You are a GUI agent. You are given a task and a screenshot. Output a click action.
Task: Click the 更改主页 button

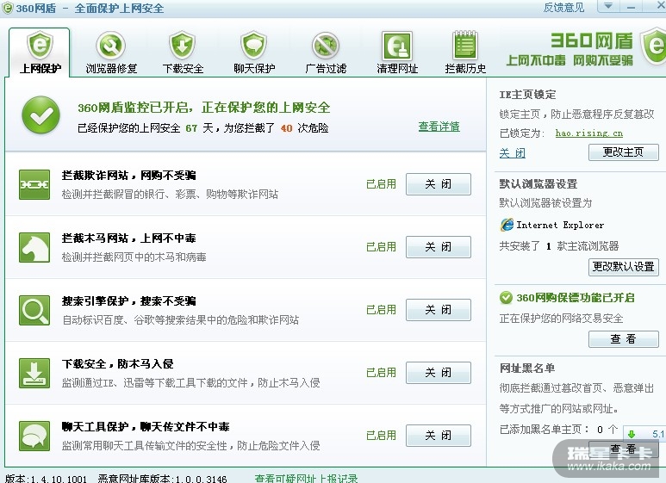(624, 152)
